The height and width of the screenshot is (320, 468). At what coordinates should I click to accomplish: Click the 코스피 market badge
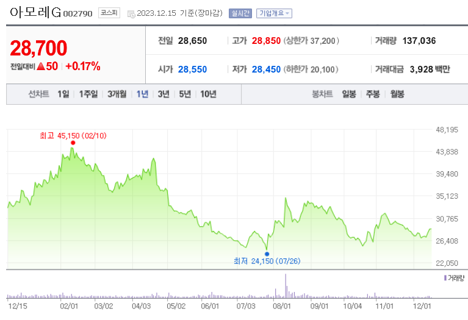pyautogui.click(x=109, y=13)
